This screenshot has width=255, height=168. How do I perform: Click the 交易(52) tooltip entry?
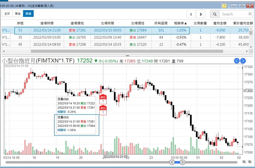tap(76, 105)
